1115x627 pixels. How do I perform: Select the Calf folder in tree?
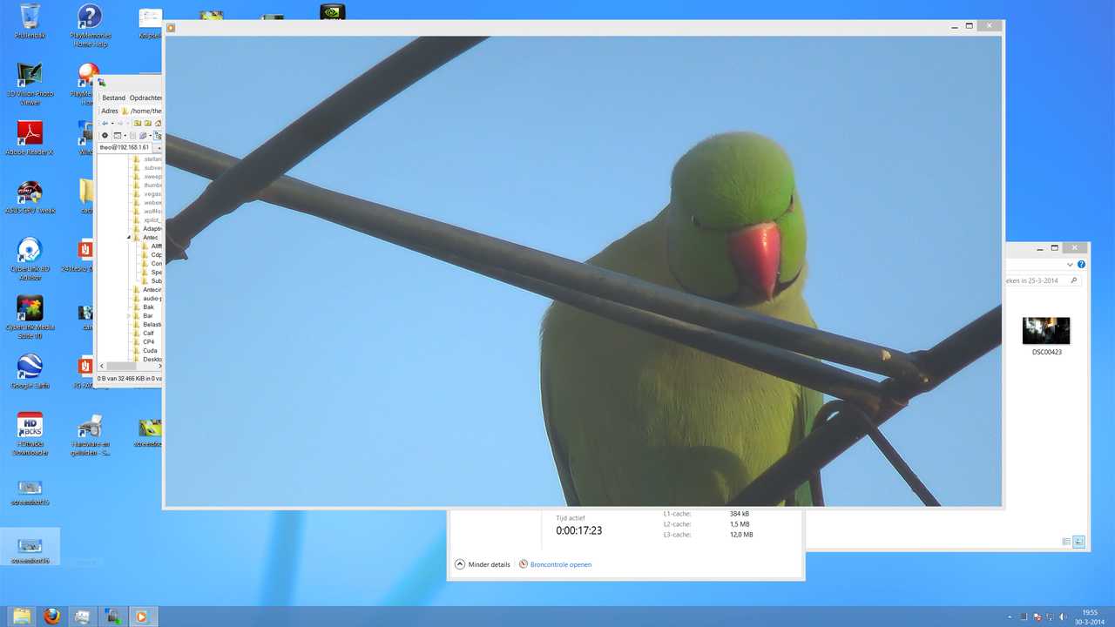tap(148, 334)
